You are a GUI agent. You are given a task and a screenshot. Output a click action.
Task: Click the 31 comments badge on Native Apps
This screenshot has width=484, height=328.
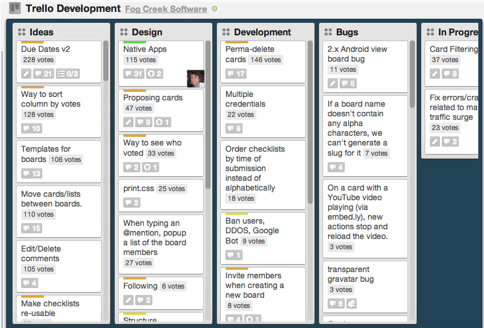(134, 74)
